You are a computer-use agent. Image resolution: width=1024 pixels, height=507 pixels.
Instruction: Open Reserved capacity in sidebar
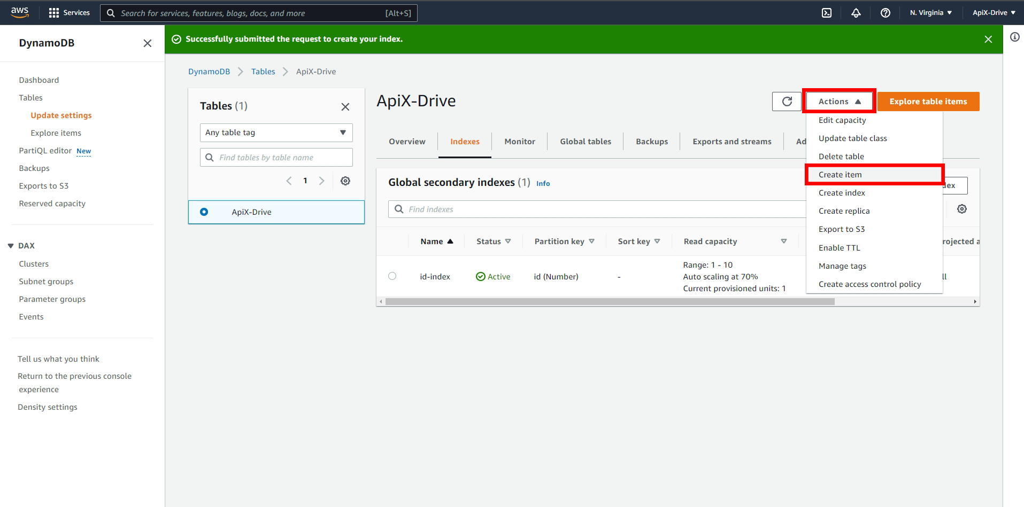coord(52,204)
